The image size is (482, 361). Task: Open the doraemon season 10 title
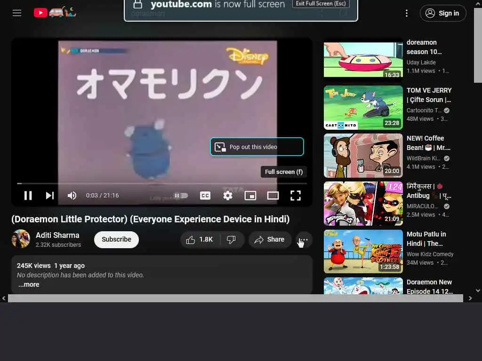click(424, 47)
